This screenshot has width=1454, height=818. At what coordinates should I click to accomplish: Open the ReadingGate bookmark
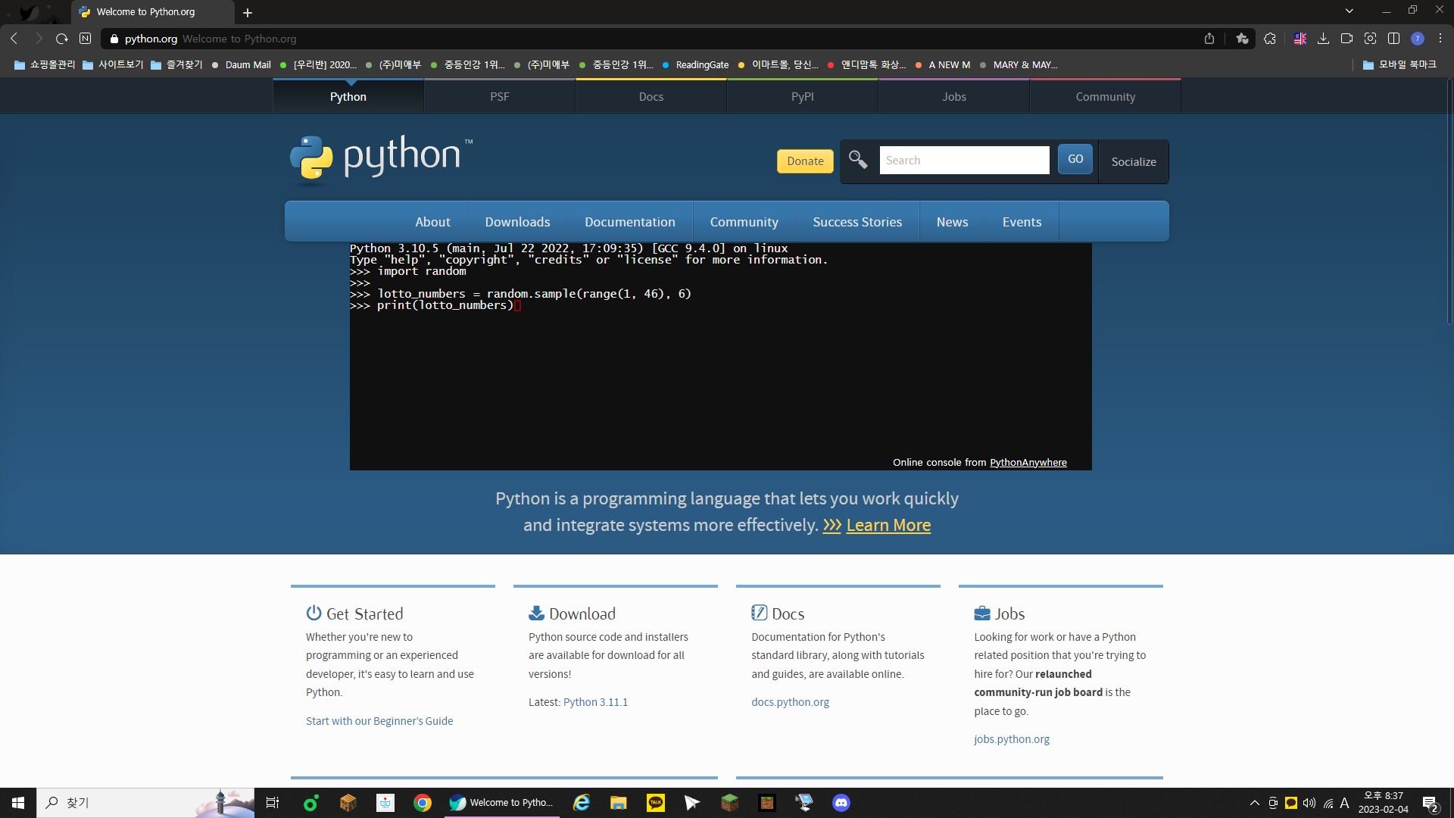coord(695,65)
